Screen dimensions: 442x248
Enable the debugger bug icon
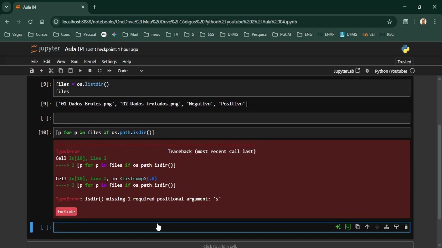(x=367, y=71)
